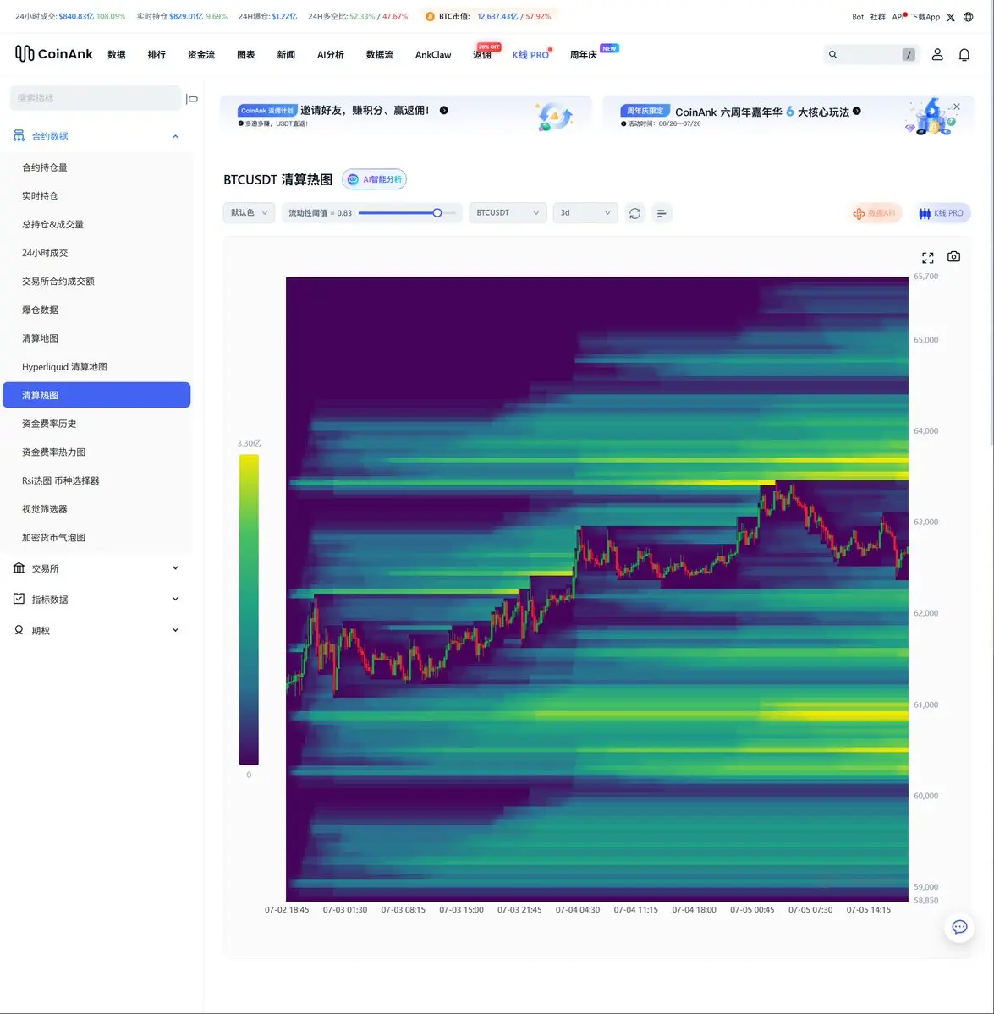This screenshot has height=1014, width=994.
Task: Open the user account icon
Action: (937, 55)
